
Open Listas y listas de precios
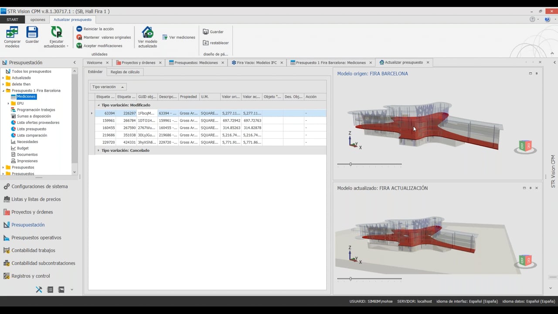click(x=36, y=199)
